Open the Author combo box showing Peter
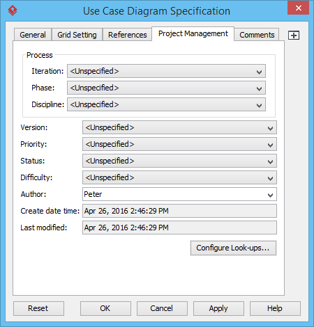 [179, 194]
